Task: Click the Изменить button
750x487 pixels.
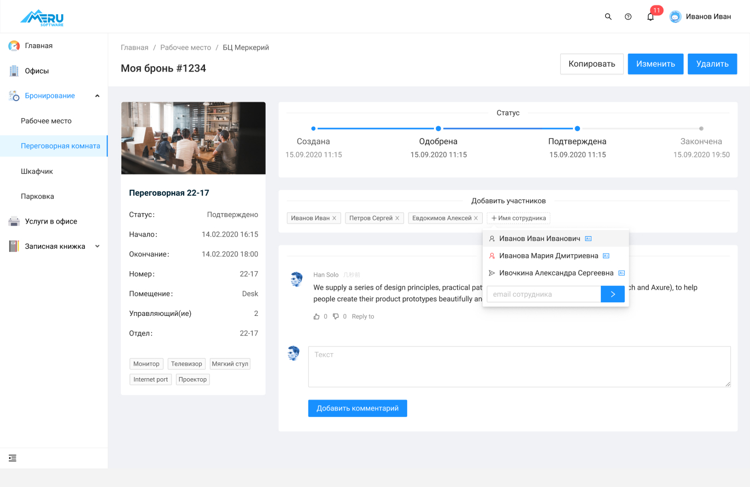Action: tap(655, 64)
